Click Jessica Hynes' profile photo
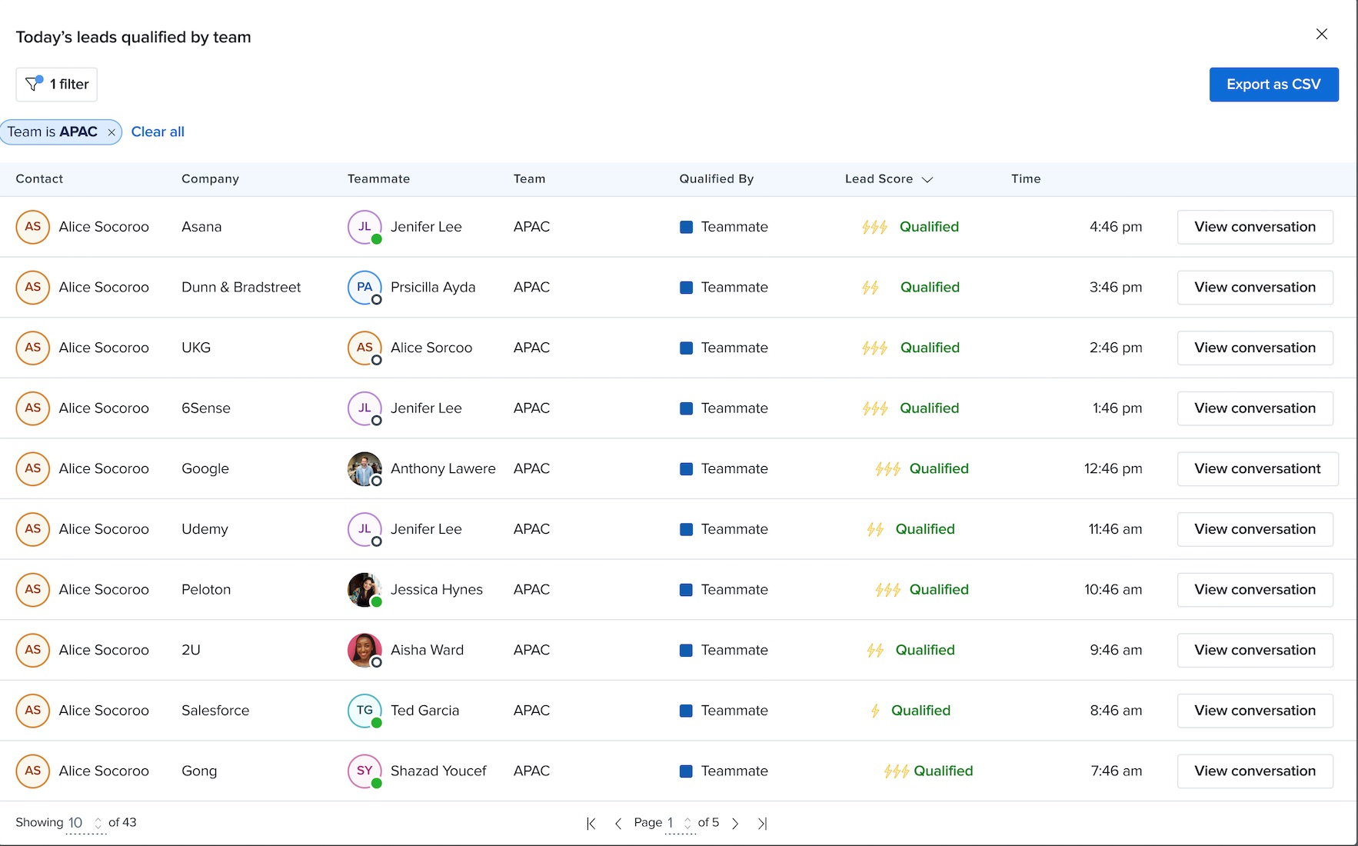 (x=364, y=590)
